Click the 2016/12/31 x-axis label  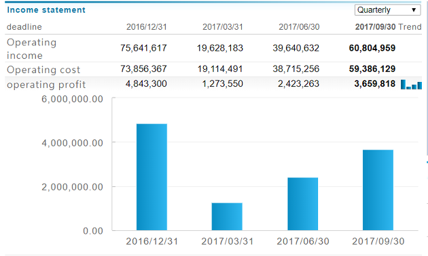[152, 241]
